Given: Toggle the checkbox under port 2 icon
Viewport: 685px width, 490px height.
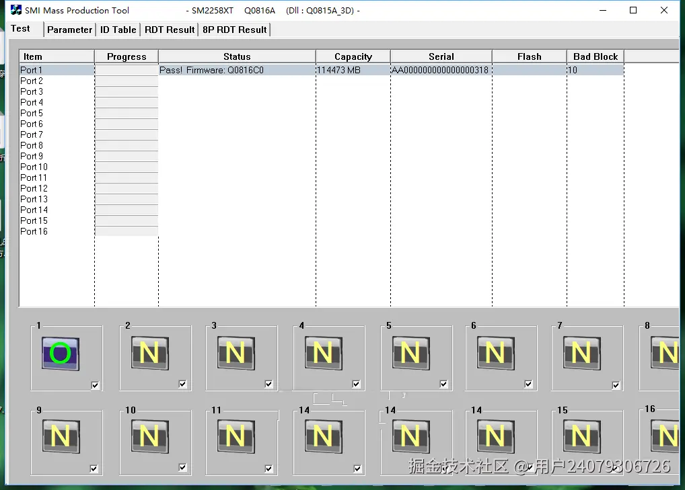Looking at the screenshot, I should 182,384.
